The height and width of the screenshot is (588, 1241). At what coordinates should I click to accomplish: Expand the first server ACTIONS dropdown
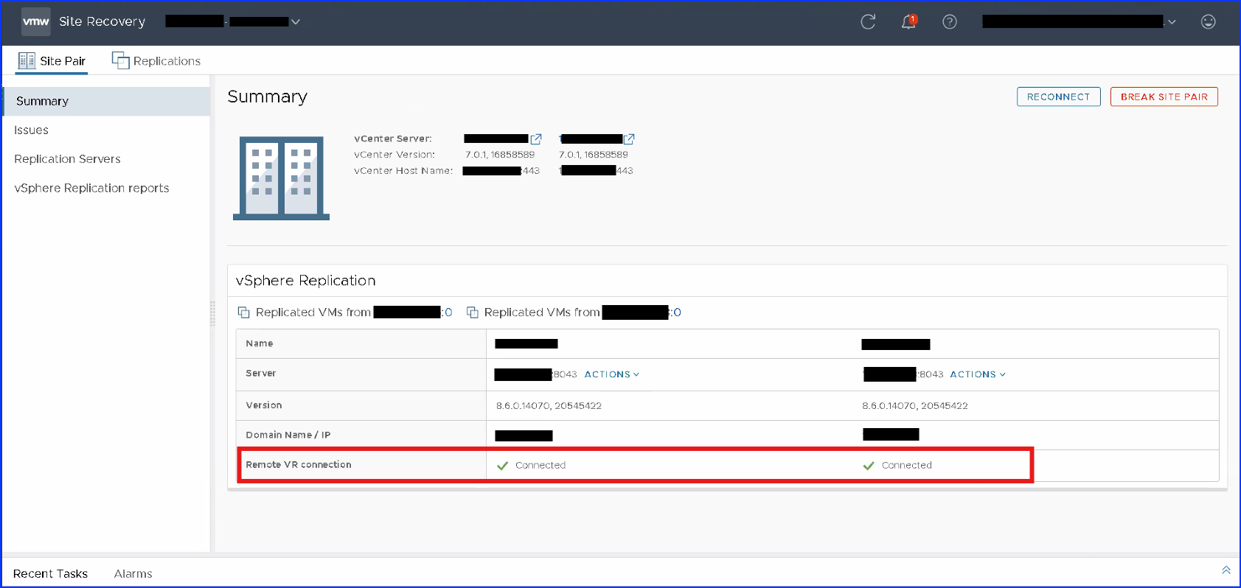click(611, 374)
